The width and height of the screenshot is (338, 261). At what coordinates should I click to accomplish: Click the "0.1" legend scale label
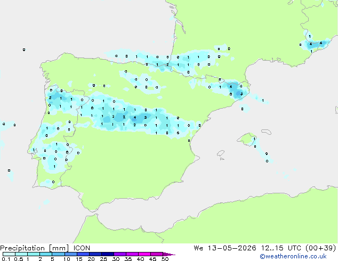click(x=6, y=259)
